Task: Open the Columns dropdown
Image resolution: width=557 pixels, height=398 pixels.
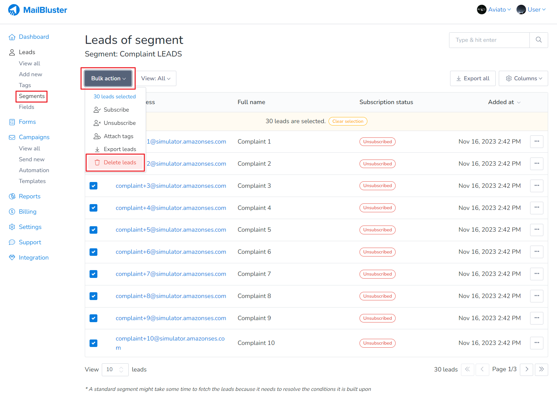Action: pyautogui.click(x=523, y=78)
